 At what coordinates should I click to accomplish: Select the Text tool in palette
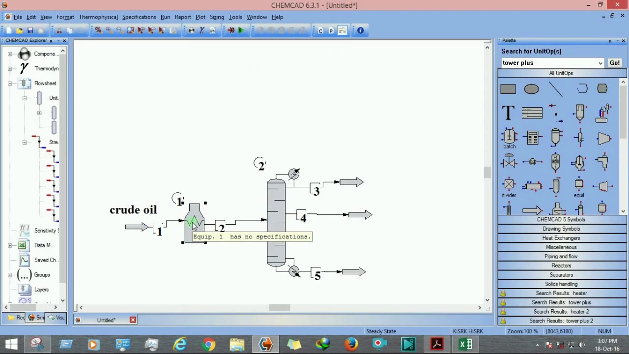[508, 113]
